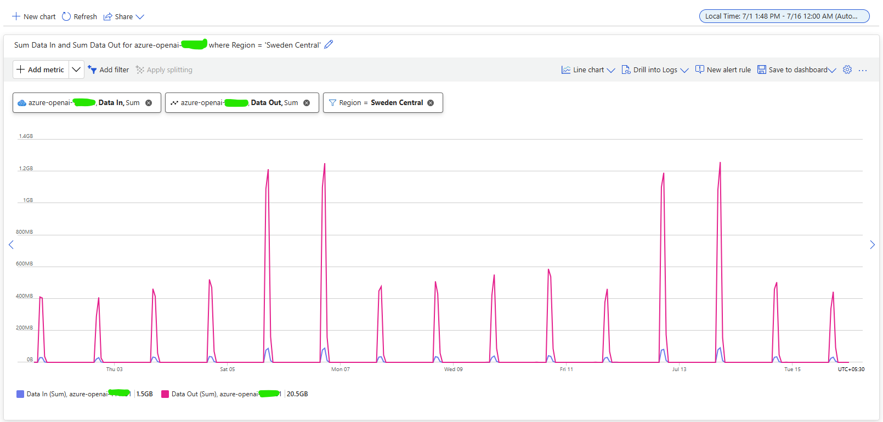Navigate chart to previous time range
This screenshot has height=422, width=883.
(11, 245)
